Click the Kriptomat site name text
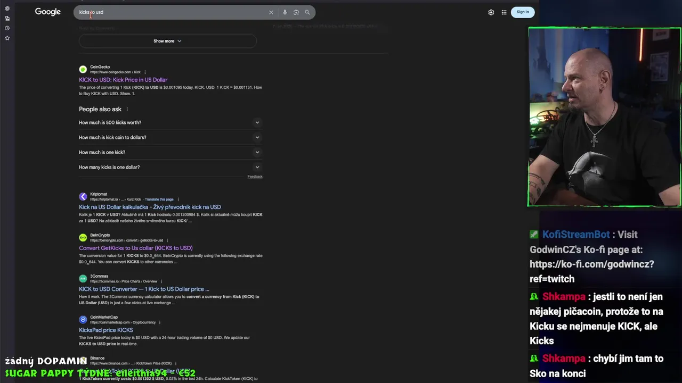 (x=99, y=194)
